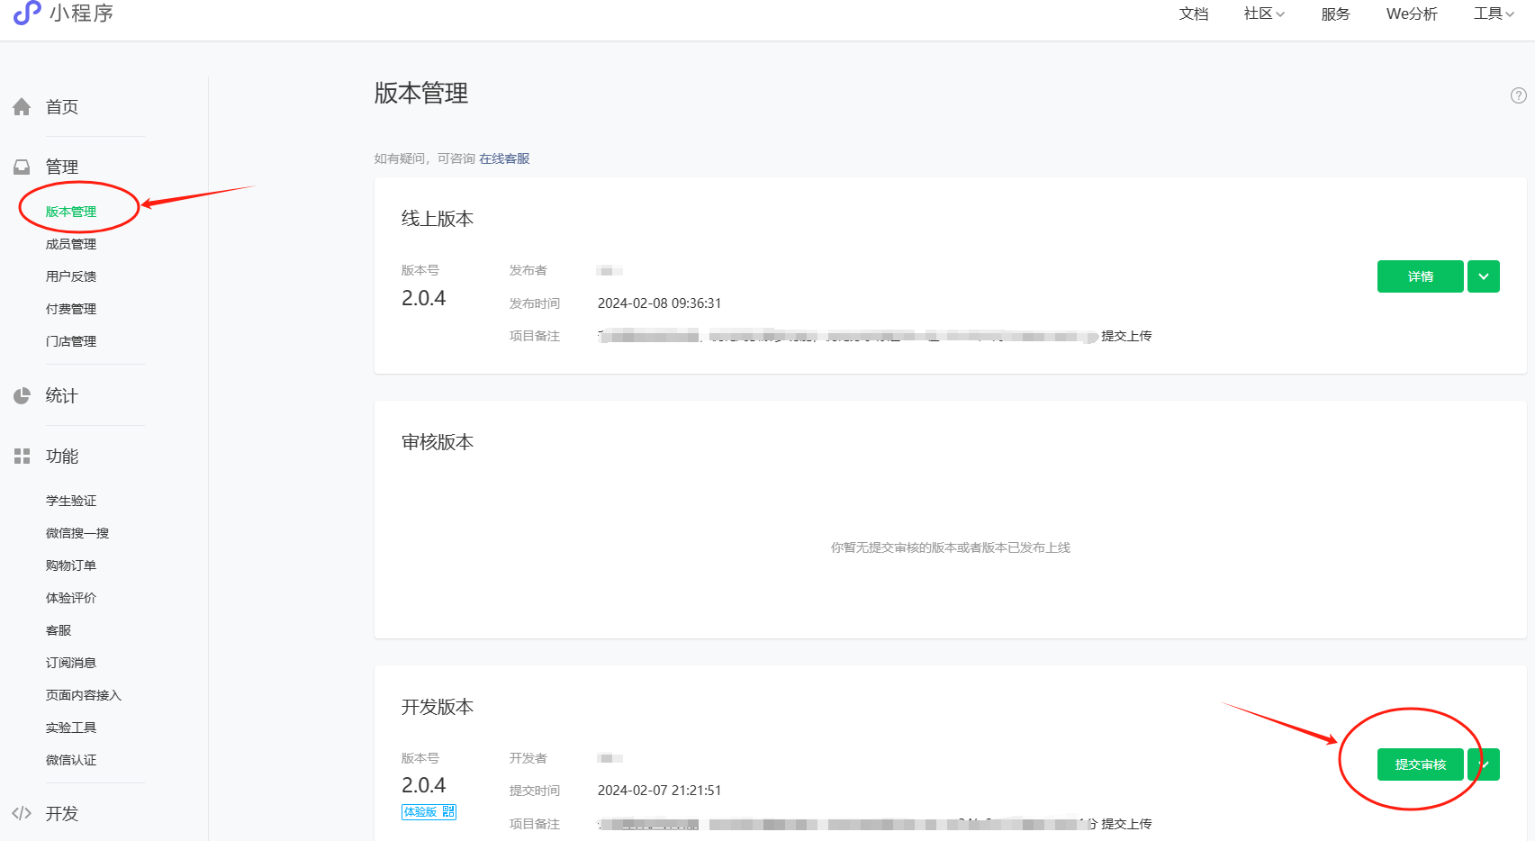
Task: Open the 在线客服 link
Action: pyautogui.click(x=504, y=158)
